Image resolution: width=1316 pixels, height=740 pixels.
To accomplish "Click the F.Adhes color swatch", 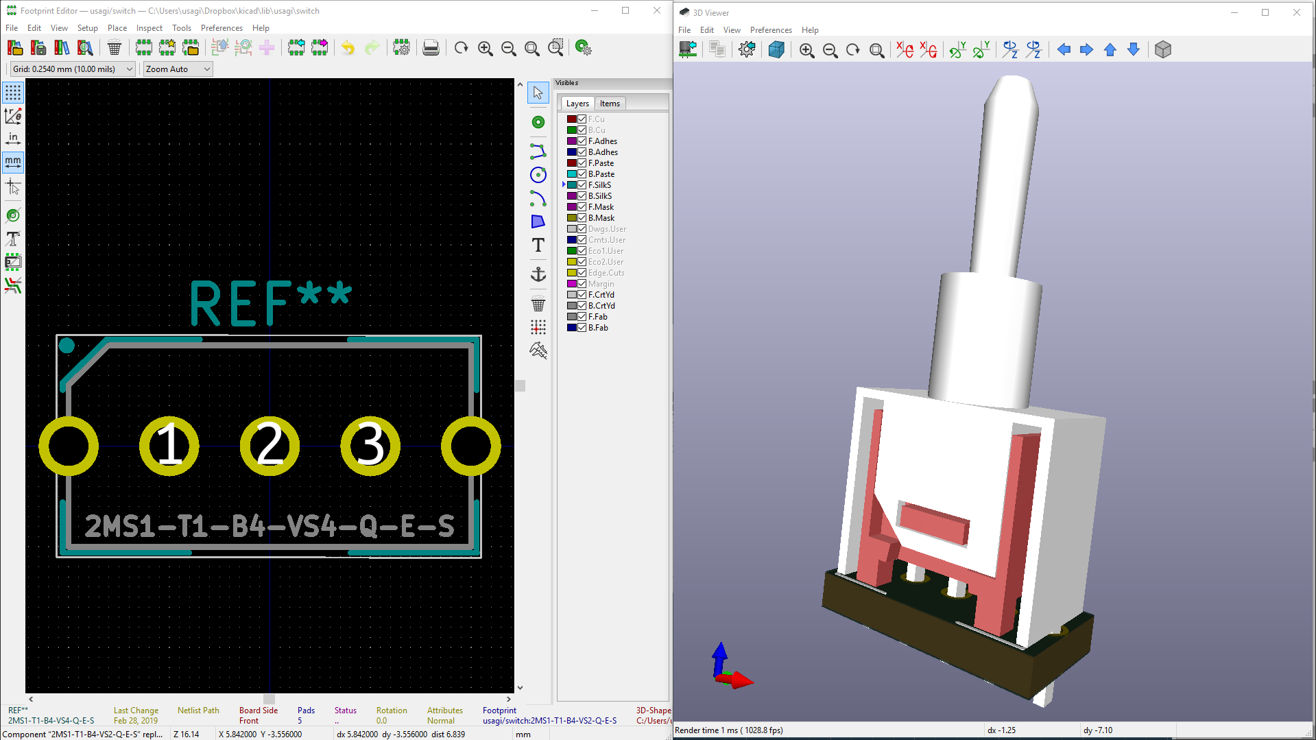I will 572,141.
